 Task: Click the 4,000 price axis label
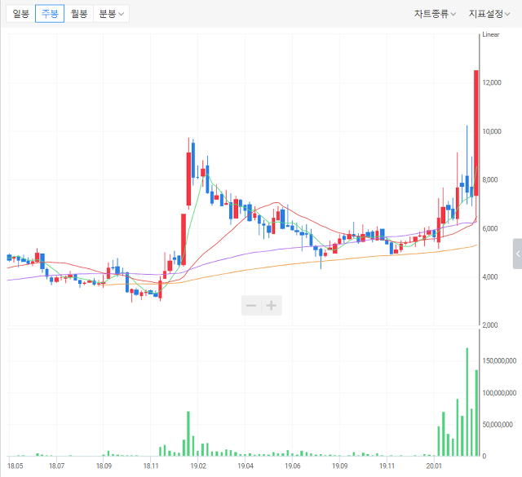tap(490, 277)
